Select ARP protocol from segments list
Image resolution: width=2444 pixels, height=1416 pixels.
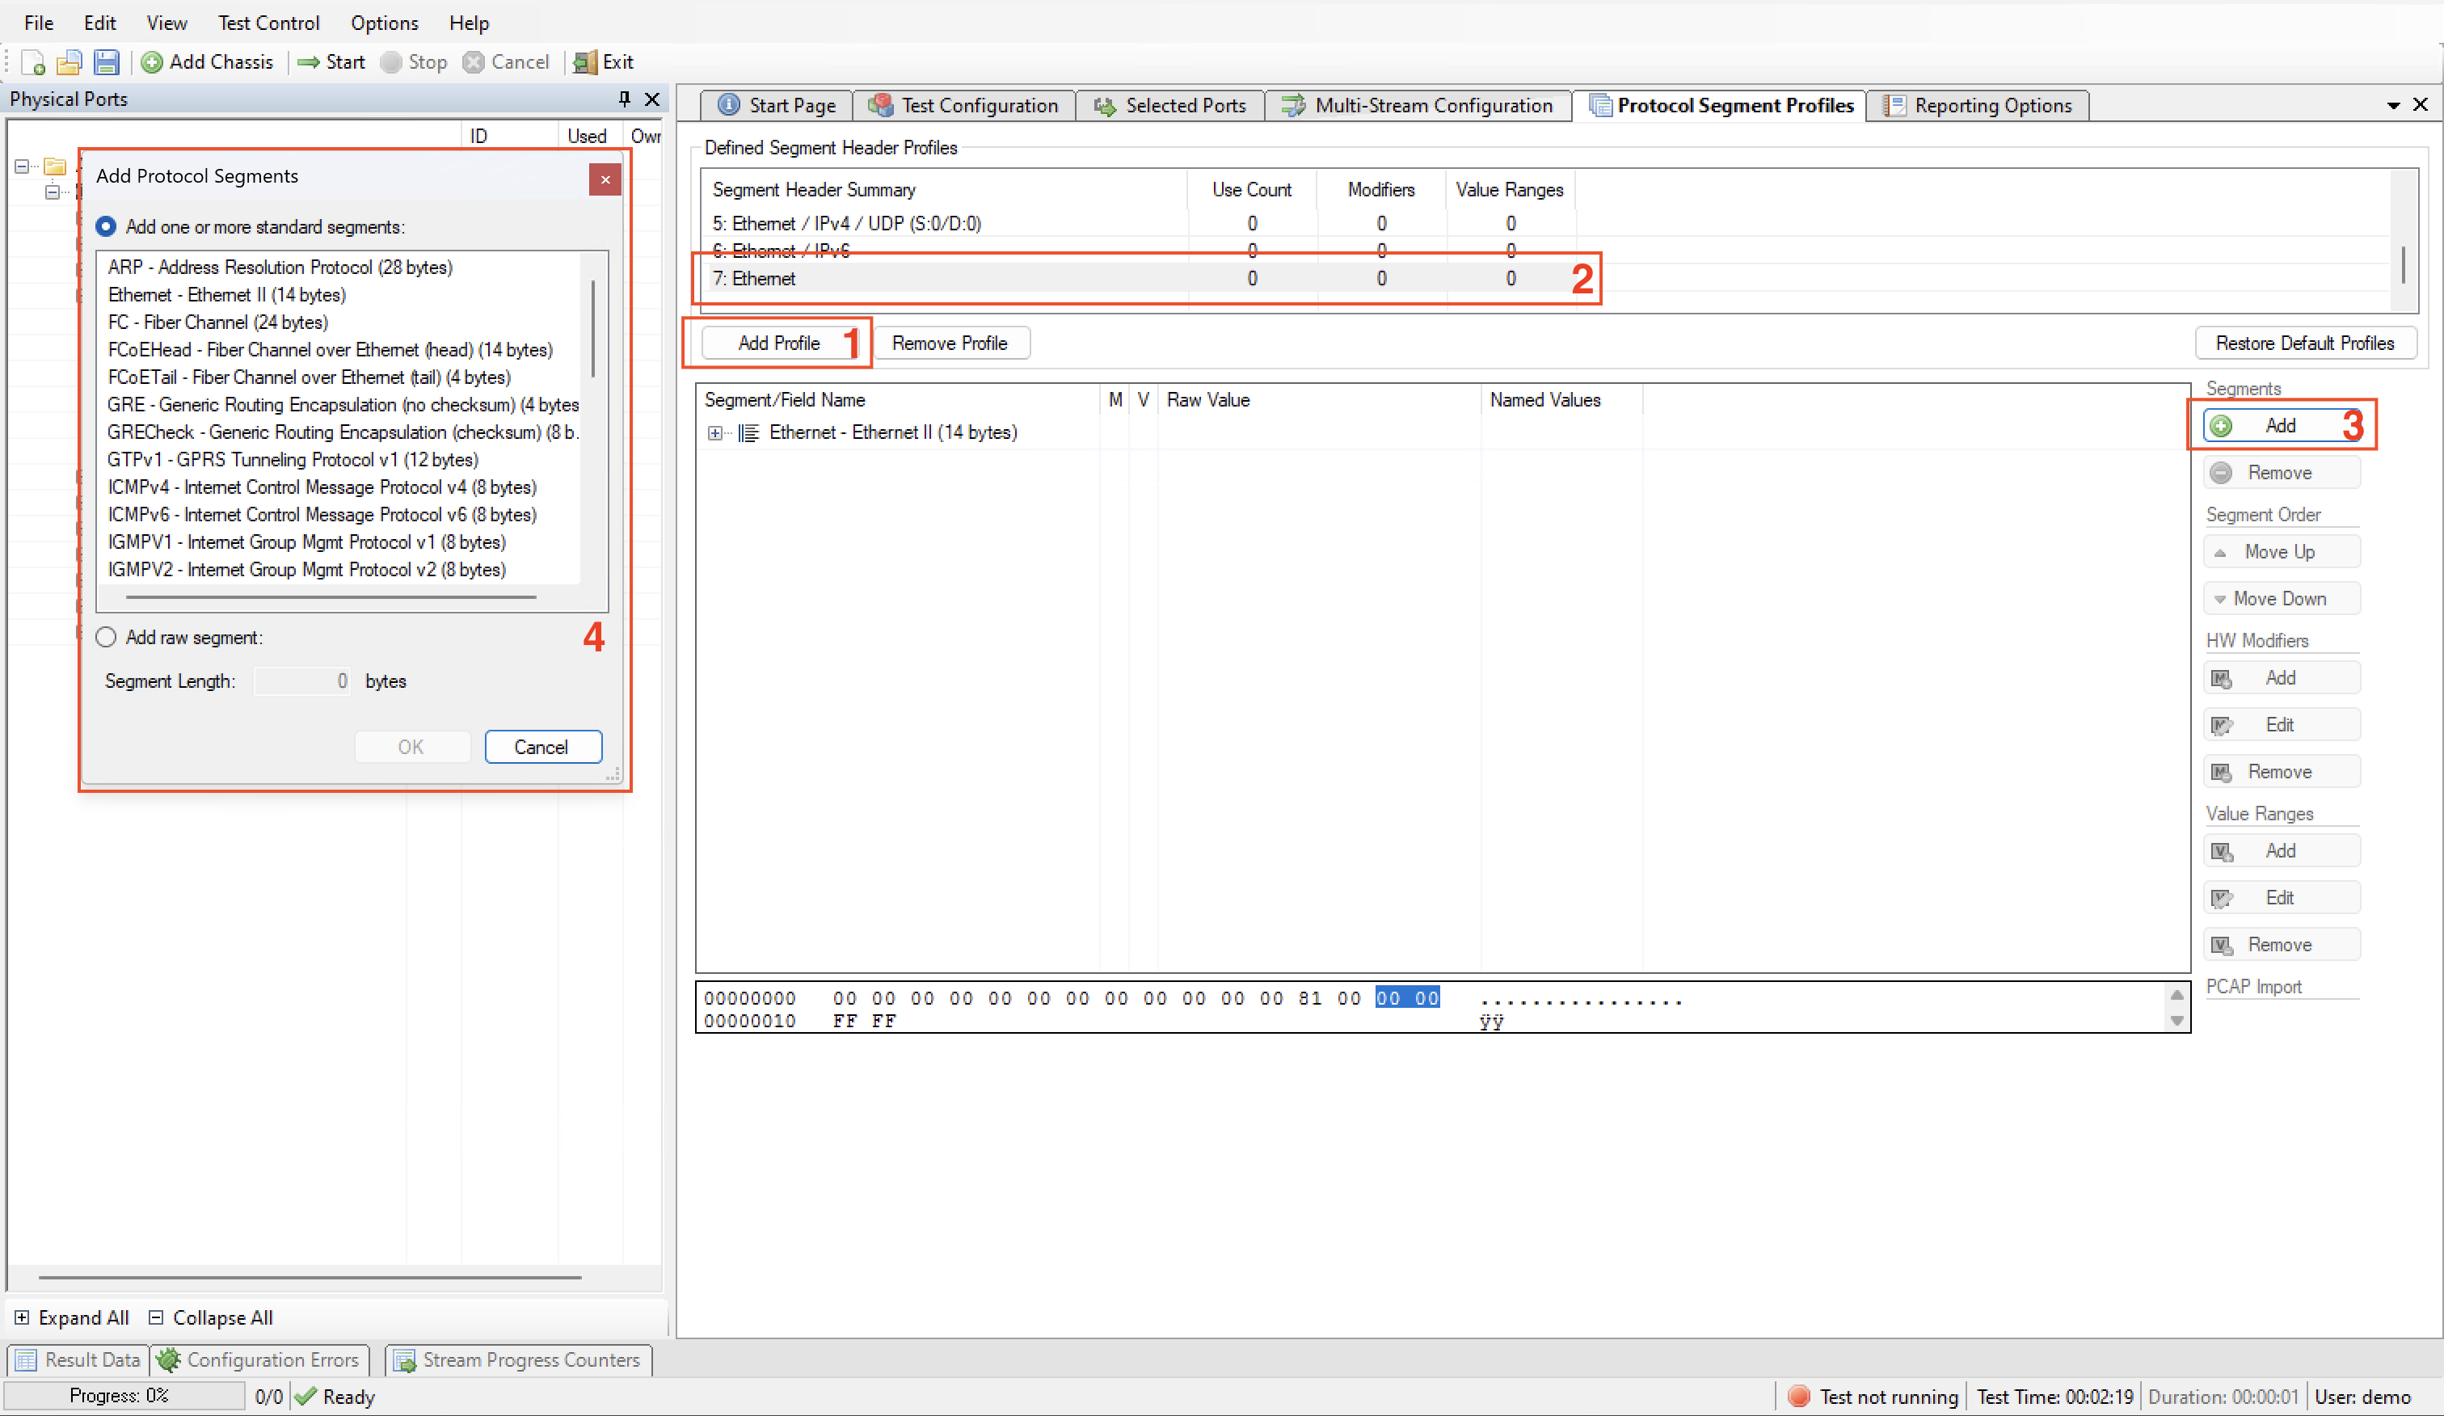click(x=278, y=267)
